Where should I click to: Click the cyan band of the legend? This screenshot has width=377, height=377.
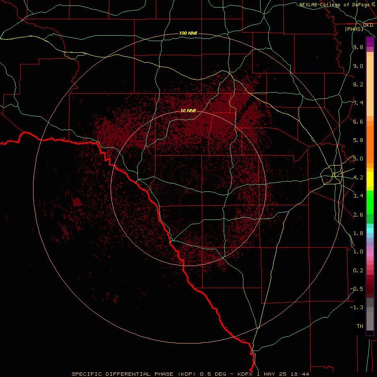pyautogui.click(x=370, y=230)
